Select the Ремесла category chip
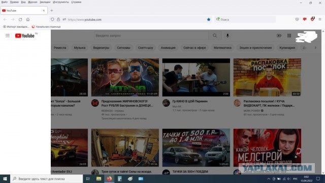The width and height of the screenshot is (325, 183). coord(60,48)
